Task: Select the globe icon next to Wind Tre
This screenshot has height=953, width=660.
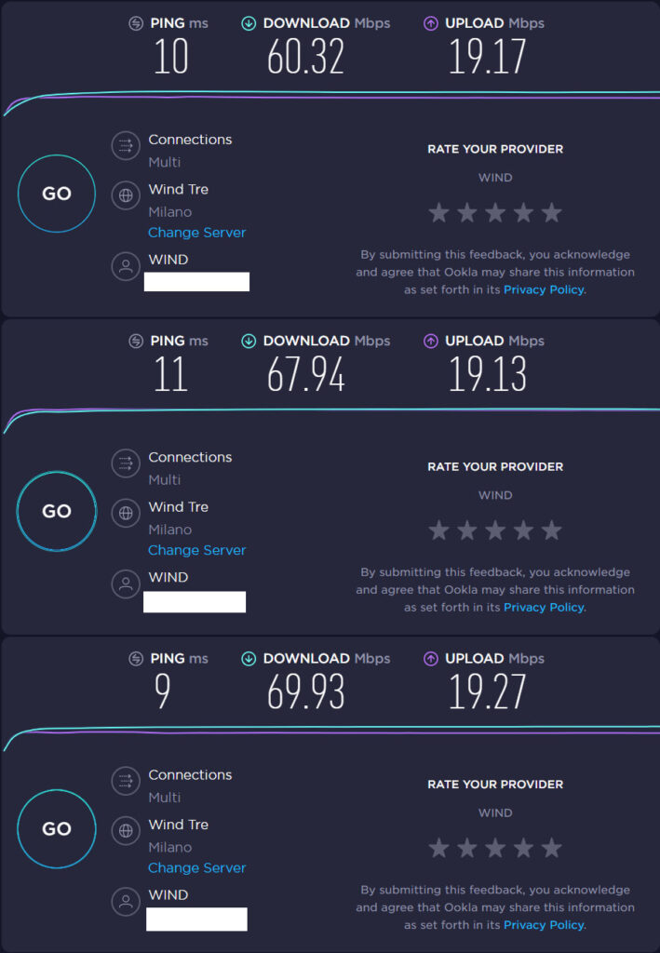Action: pyautogui.click(x=126, y=196)
